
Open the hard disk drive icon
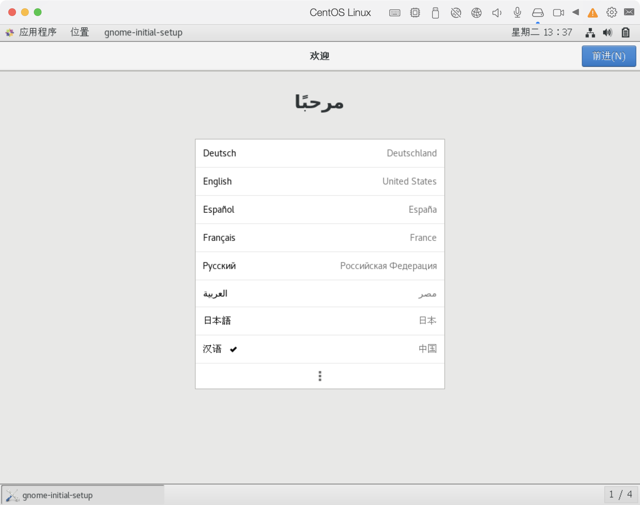[538, 13]
